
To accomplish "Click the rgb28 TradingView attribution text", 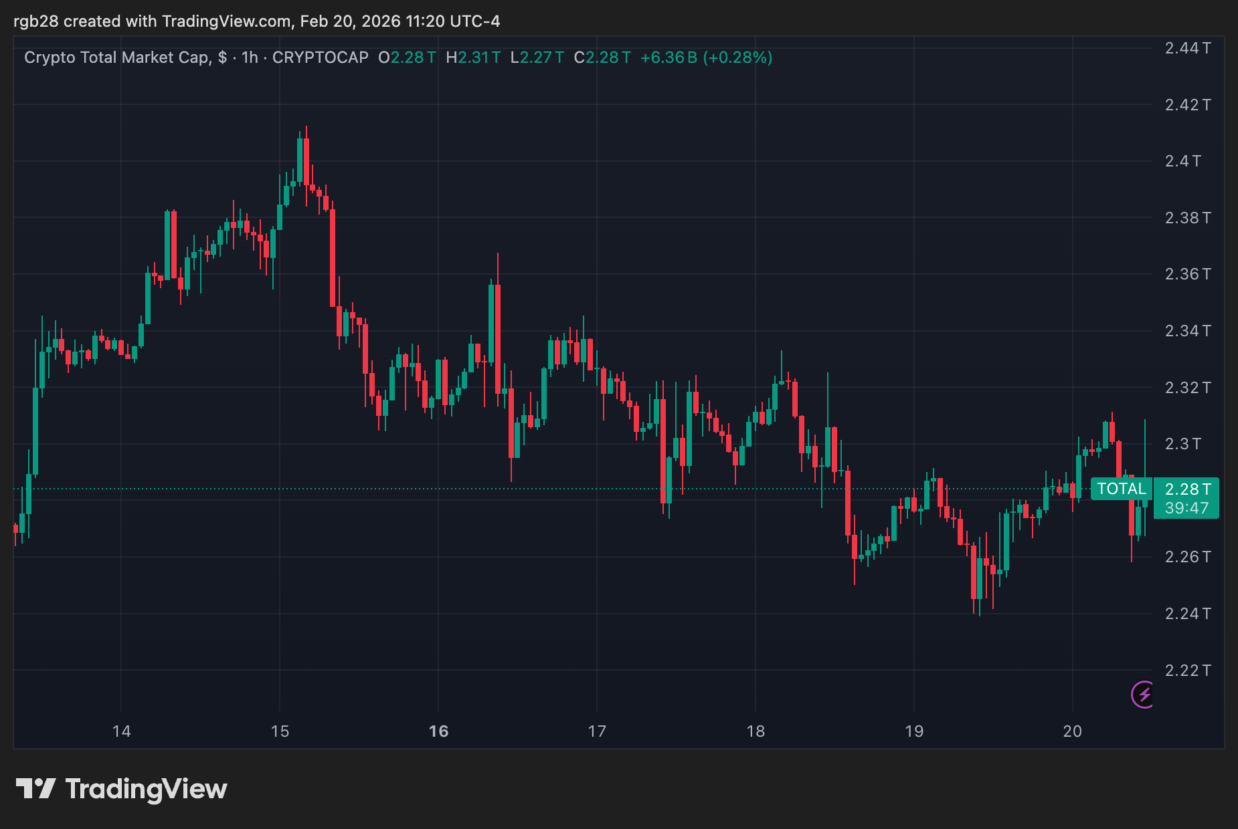I will pyautogui.click(x=259, y=21).
